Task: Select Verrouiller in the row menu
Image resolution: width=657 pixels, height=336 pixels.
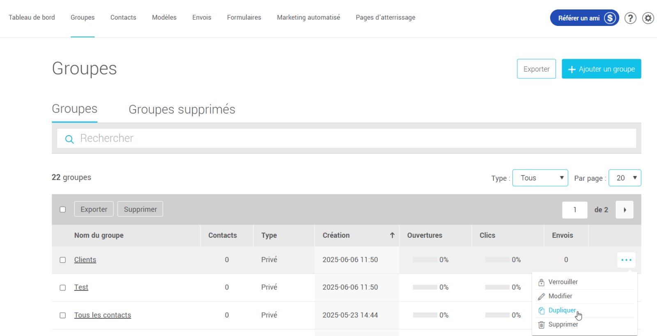Action: tap(563, 282)
